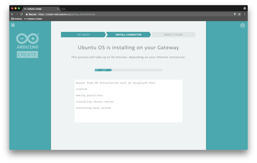Maximize the window with the green button
257x163 pixels.
click(x=19, y=8)
